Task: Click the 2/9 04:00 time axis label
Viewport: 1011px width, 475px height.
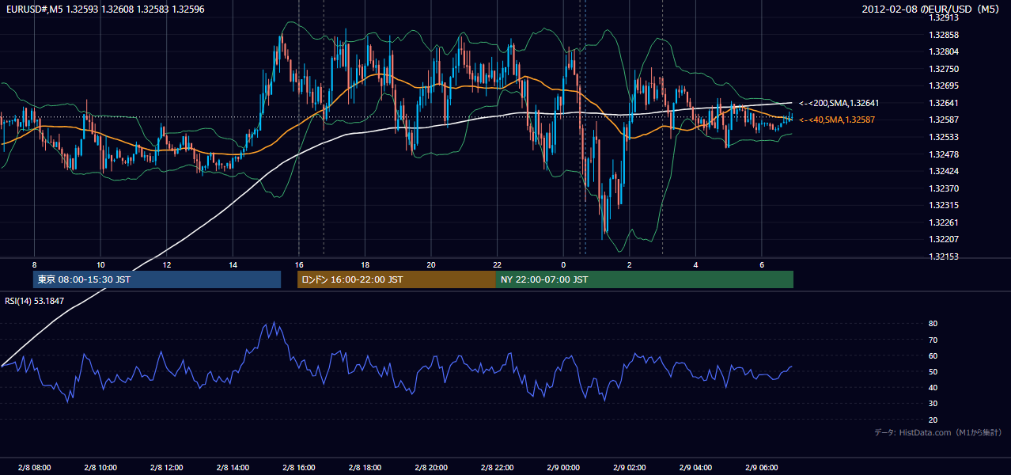Action: coord(695,467)
